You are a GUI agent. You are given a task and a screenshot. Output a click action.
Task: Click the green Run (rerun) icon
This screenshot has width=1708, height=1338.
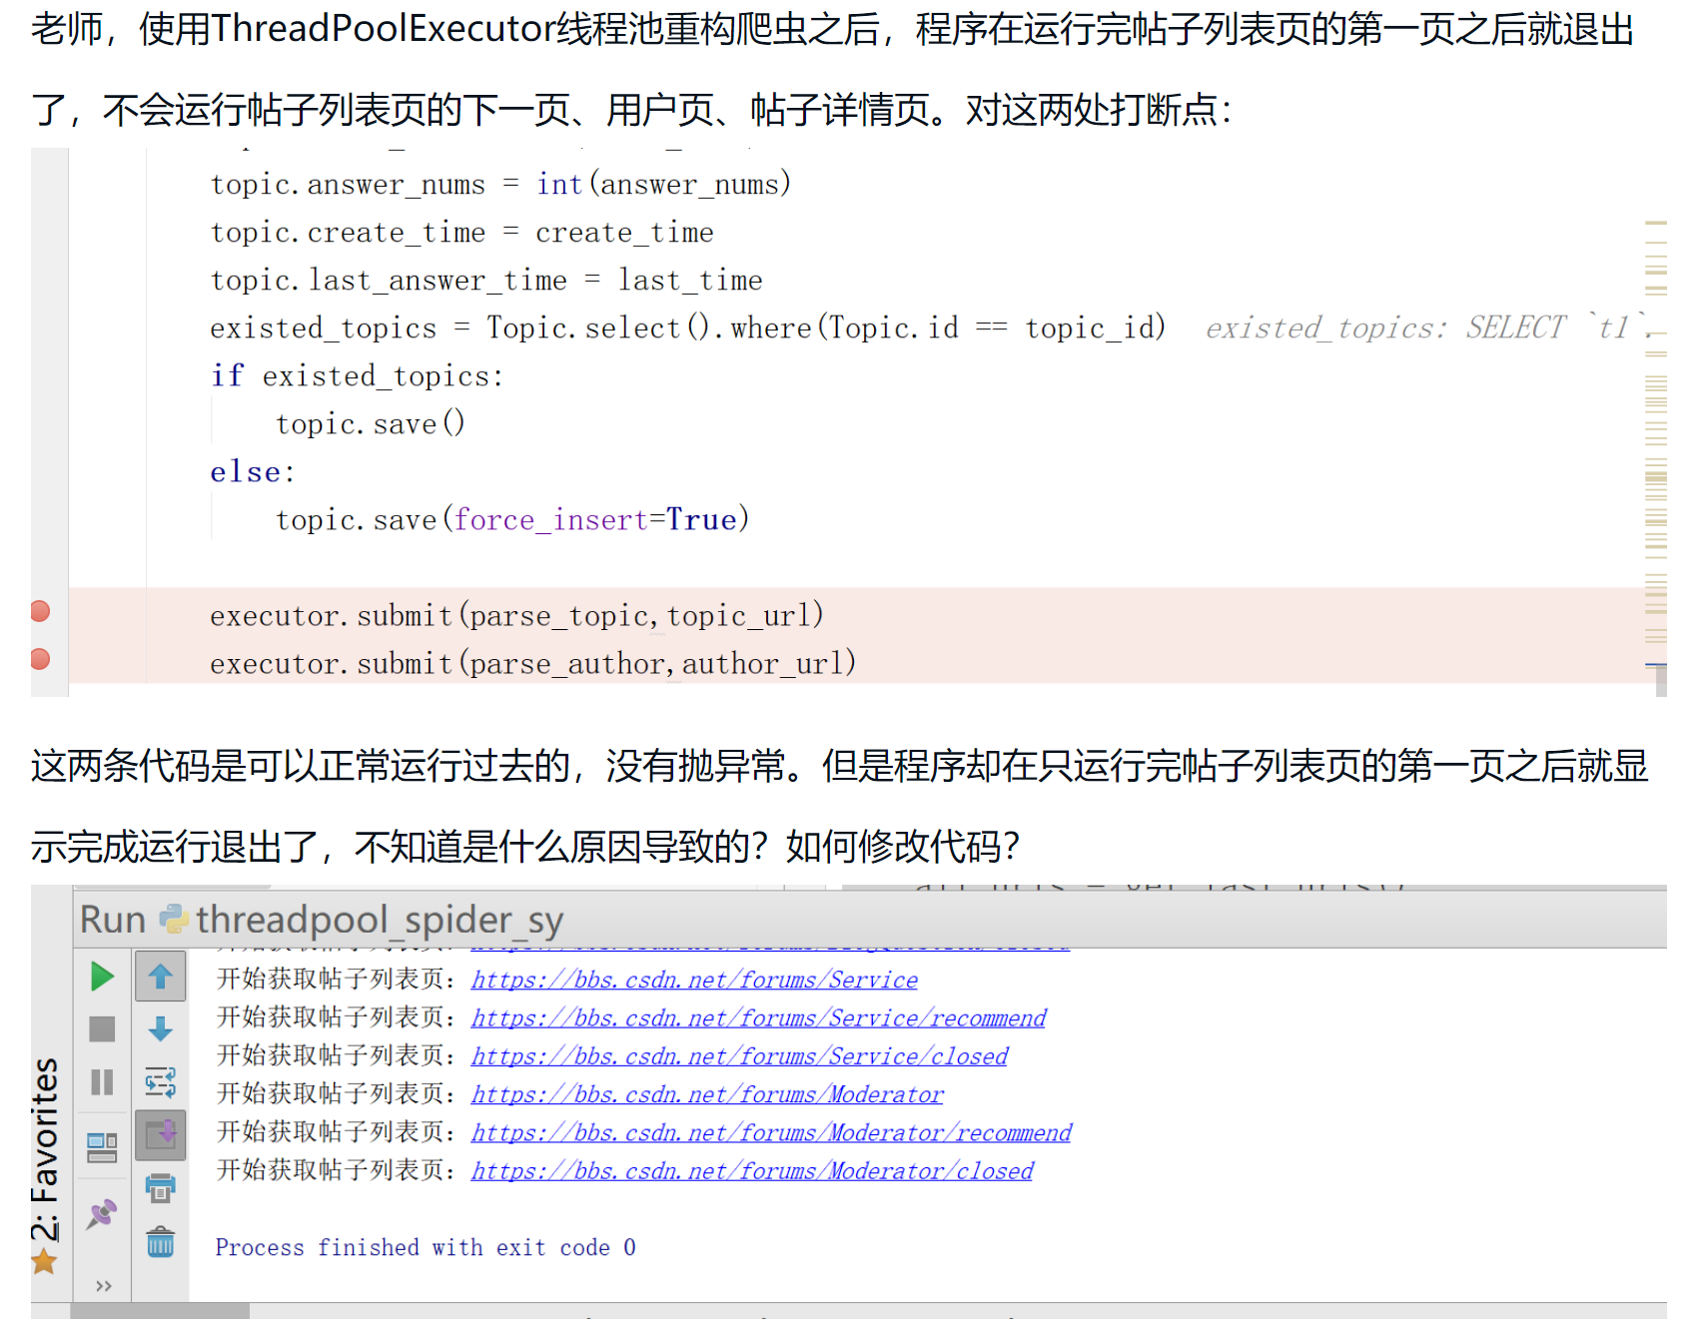coord(102,977)
